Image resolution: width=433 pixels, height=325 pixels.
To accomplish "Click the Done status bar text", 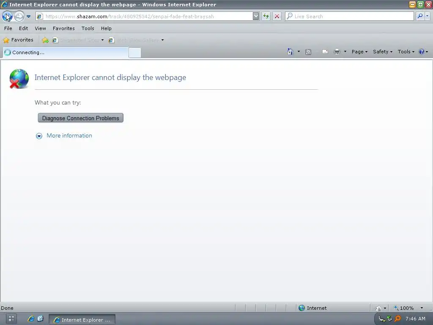I will point(7,308).
